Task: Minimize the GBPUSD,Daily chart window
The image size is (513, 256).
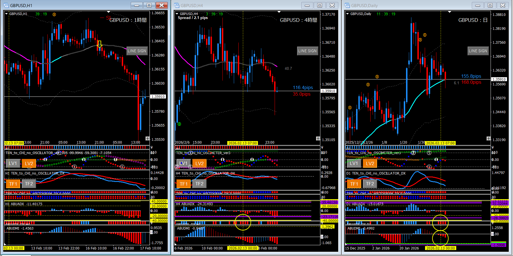Action: click(x=478, y=5)
